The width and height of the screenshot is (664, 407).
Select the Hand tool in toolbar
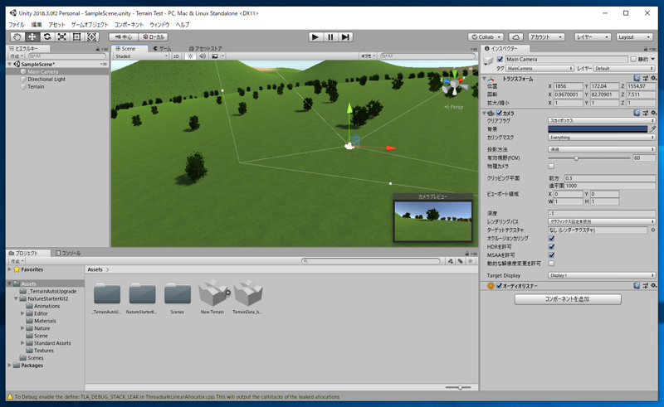(17, 36)
